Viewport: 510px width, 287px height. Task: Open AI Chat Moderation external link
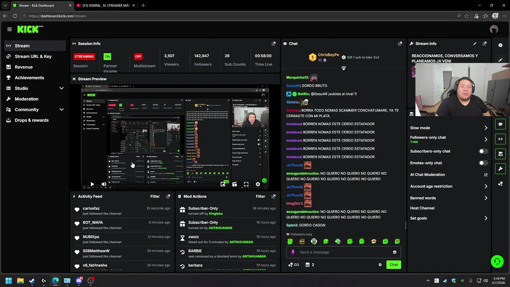[486, 175]
